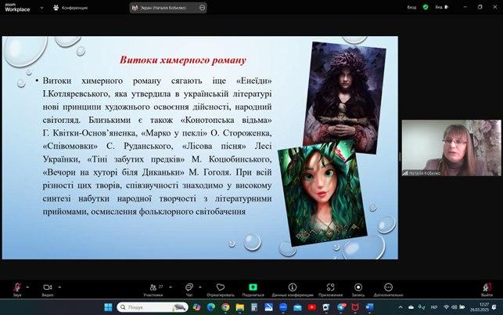Start recording with the Запись button

point(357,288)
